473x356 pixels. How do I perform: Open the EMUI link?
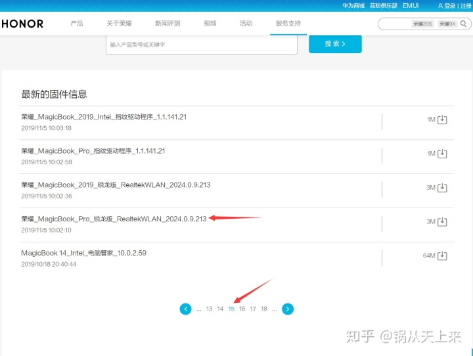(411, 6)
